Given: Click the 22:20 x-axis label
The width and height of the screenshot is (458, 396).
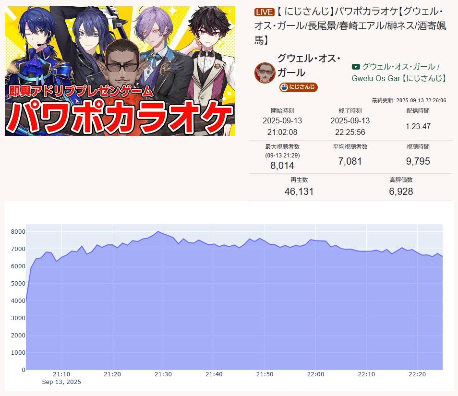Looking at the screenshot, I should click(x=417, y=374).
